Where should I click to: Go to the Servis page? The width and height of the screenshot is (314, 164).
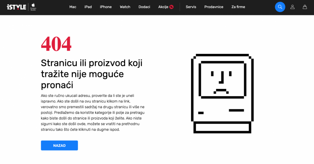click(x=191, y=7)
